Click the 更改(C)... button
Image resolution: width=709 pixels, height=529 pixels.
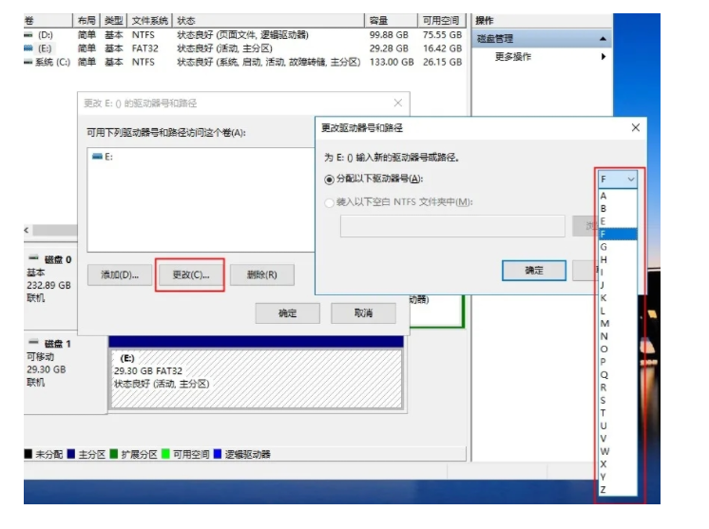[189, 274]
